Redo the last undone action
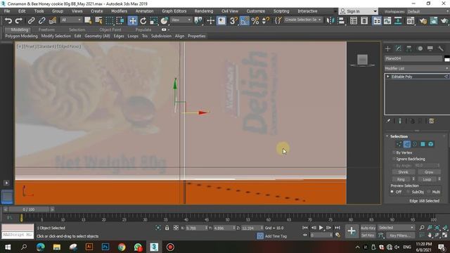This screenshot has height=253, width=450. 19,20
